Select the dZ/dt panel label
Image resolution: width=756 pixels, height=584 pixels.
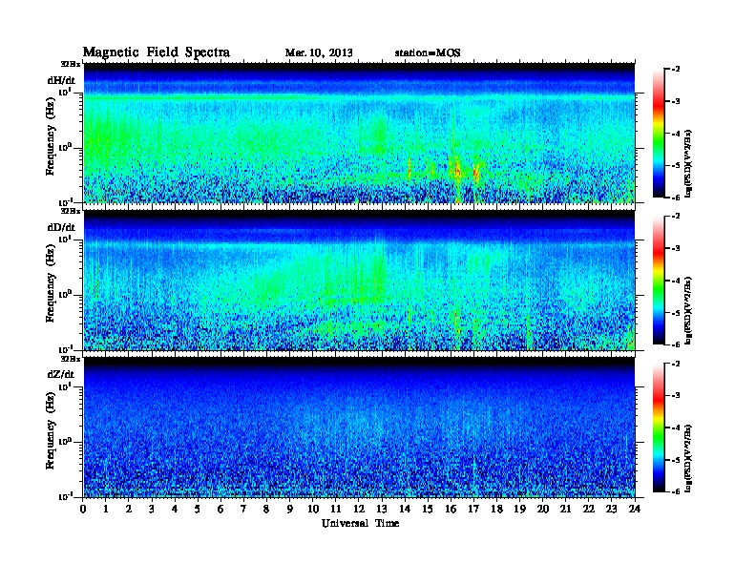click(61, 374)
